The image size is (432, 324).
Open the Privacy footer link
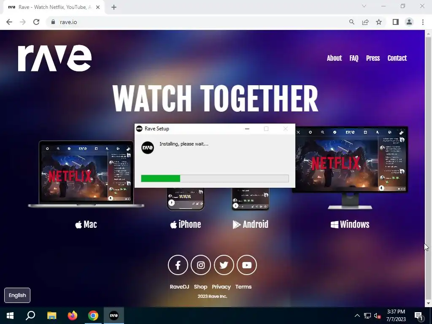pos(221,287)
